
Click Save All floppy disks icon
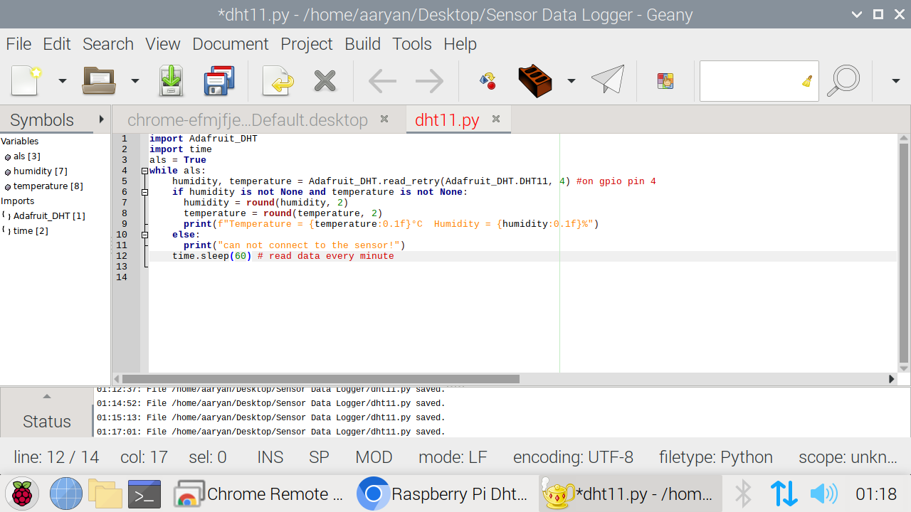pos(219,80)
